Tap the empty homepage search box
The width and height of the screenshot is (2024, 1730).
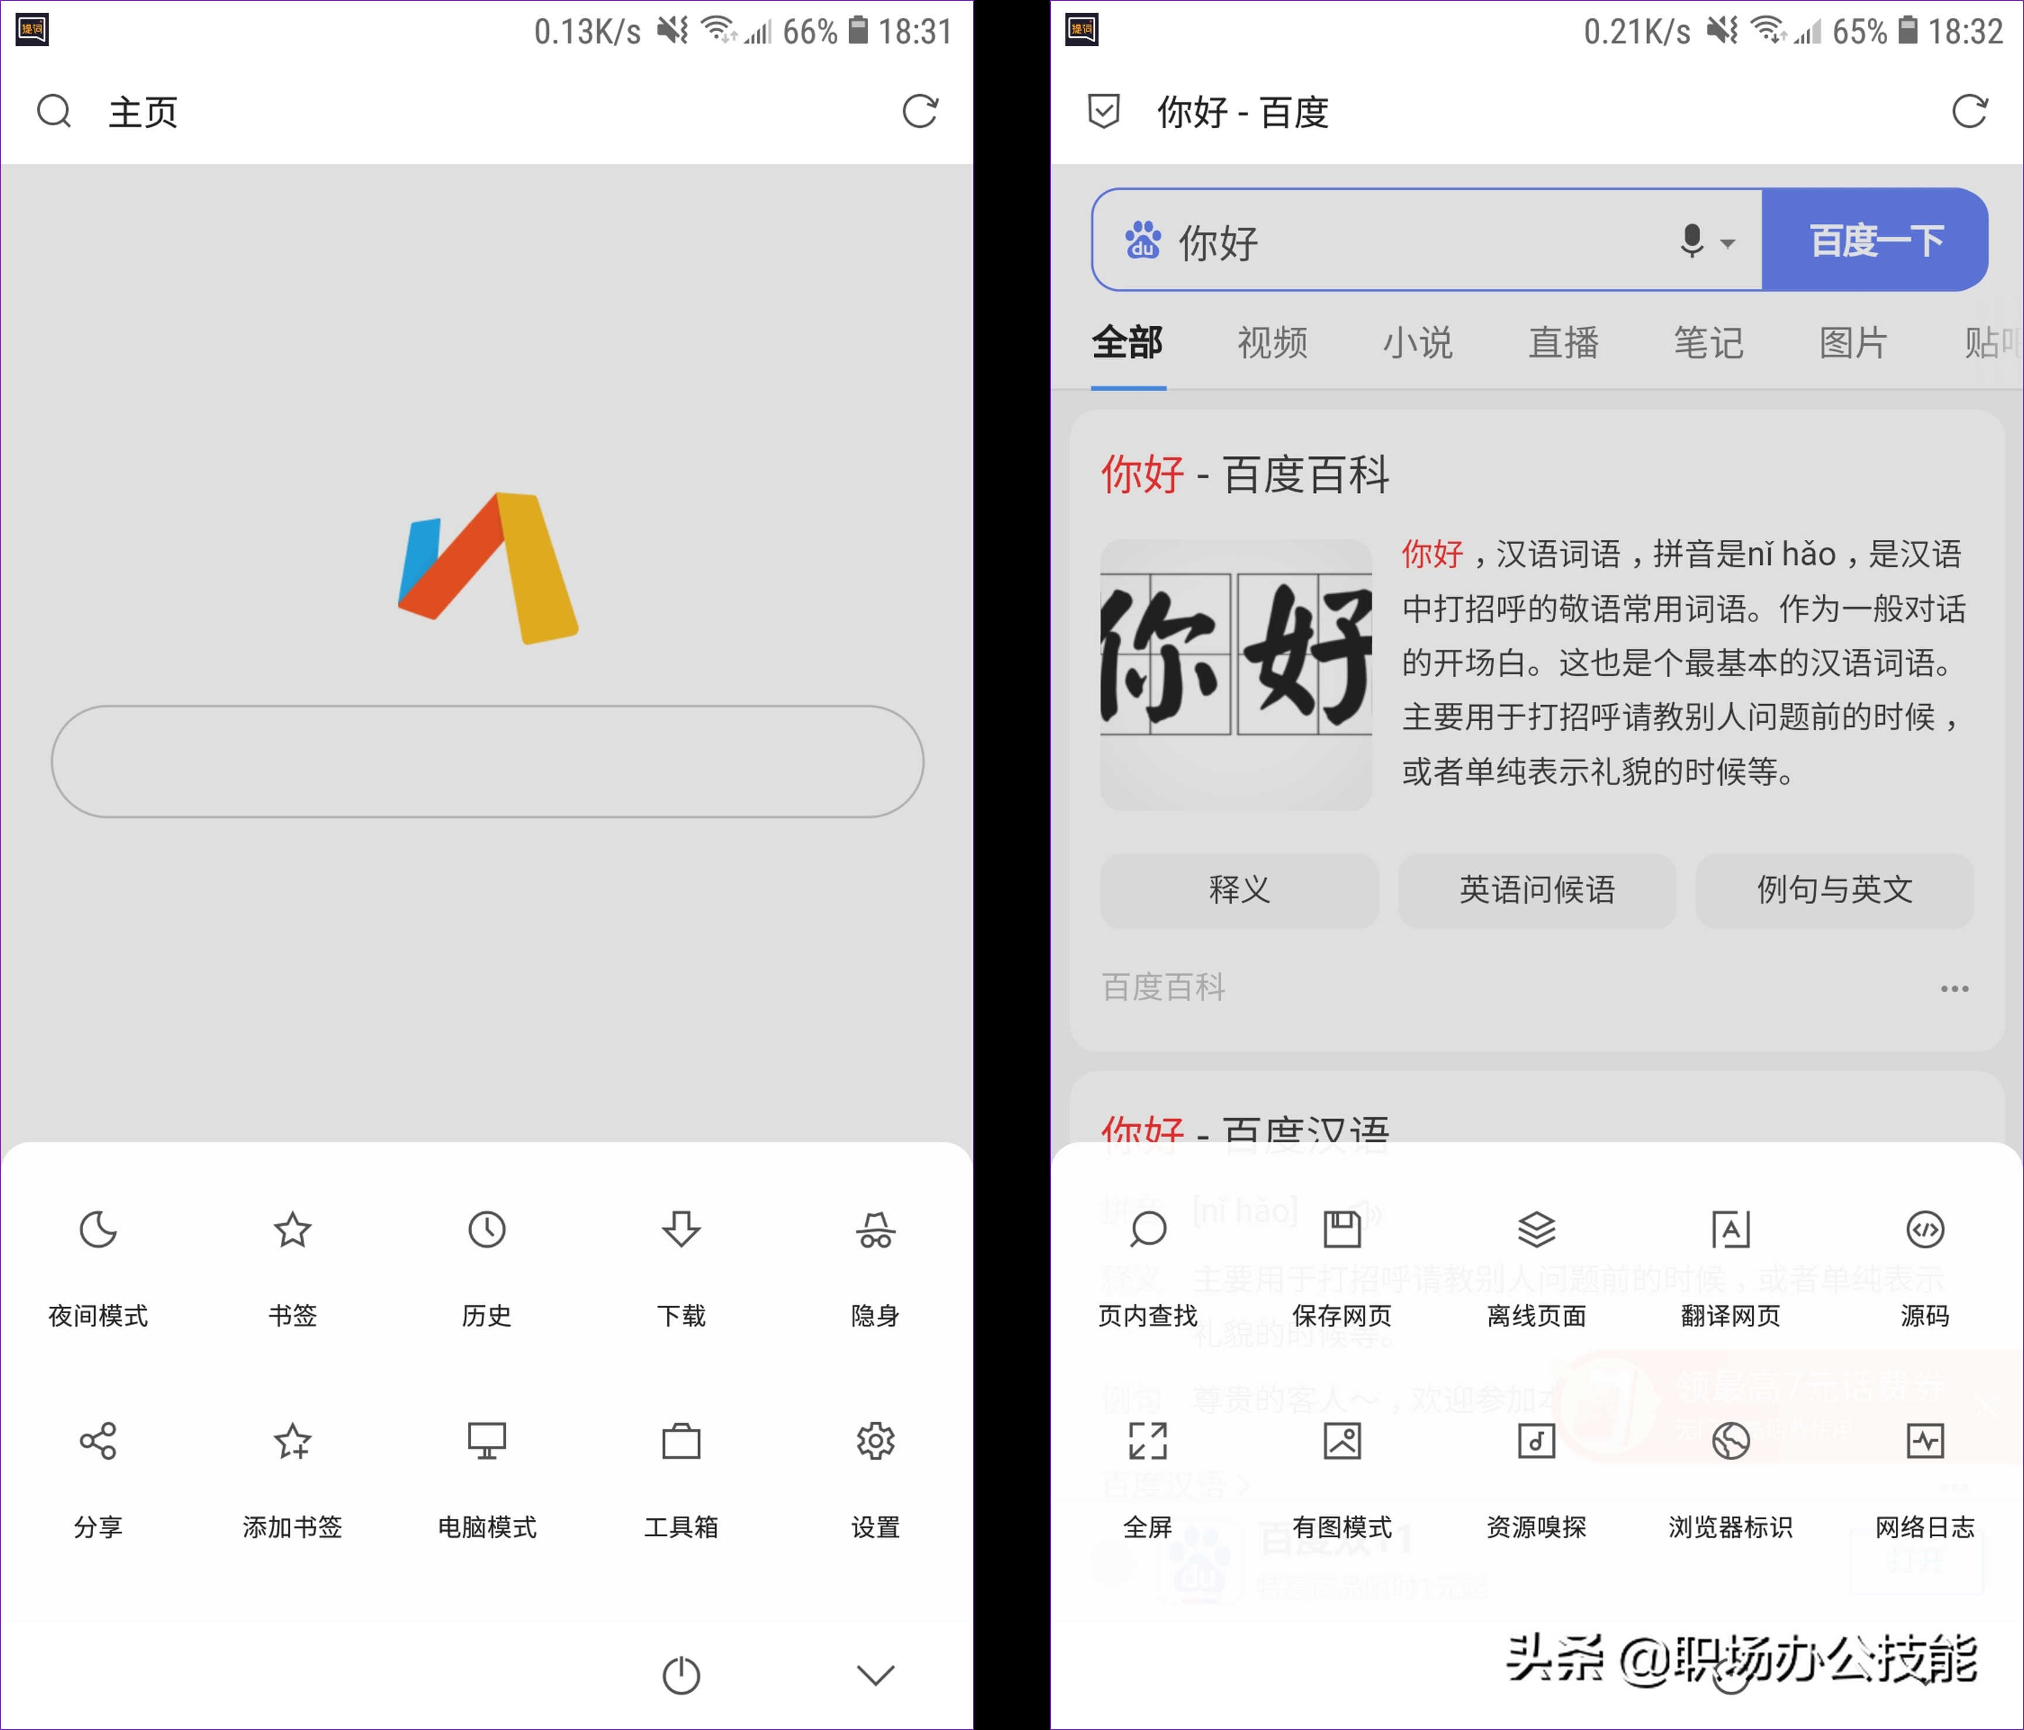pos(487,761)
